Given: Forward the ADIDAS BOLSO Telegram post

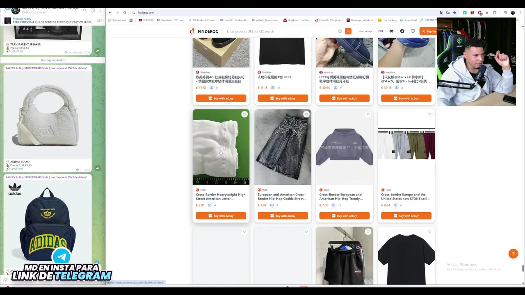Looking at the screenshot, I should (97, 168).
